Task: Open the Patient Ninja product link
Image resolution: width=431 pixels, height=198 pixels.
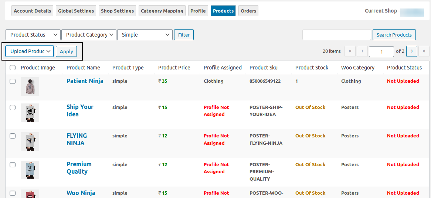Action: [x=85, y=81]
